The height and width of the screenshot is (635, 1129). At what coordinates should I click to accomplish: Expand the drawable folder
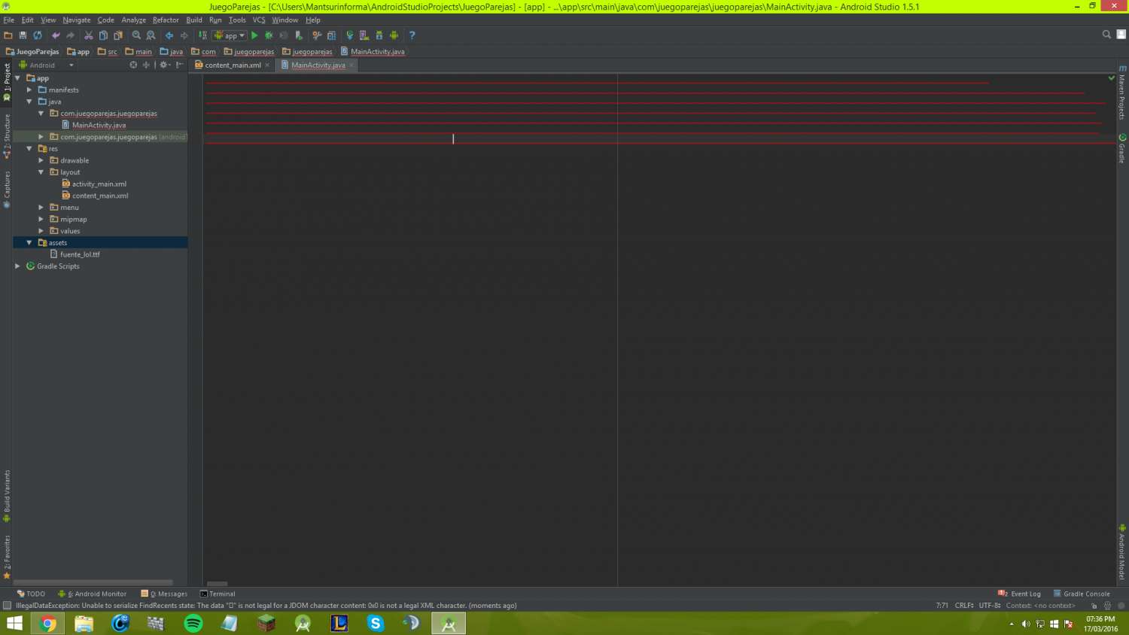41,160
